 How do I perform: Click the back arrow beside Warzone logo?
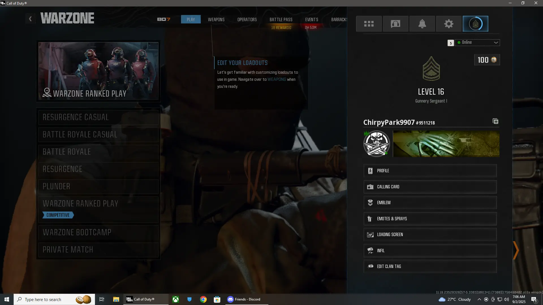click(30, 19)
